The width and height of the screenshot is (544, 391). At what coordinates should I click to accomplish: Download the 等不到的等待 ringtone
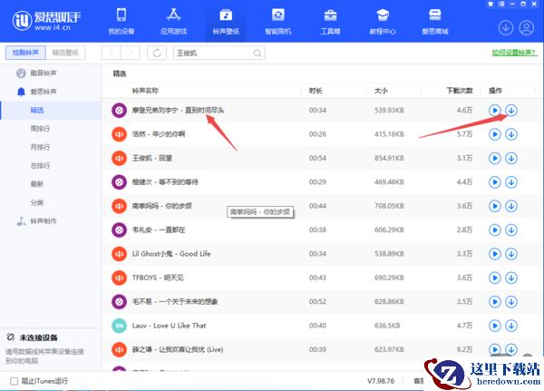[511, 182]
